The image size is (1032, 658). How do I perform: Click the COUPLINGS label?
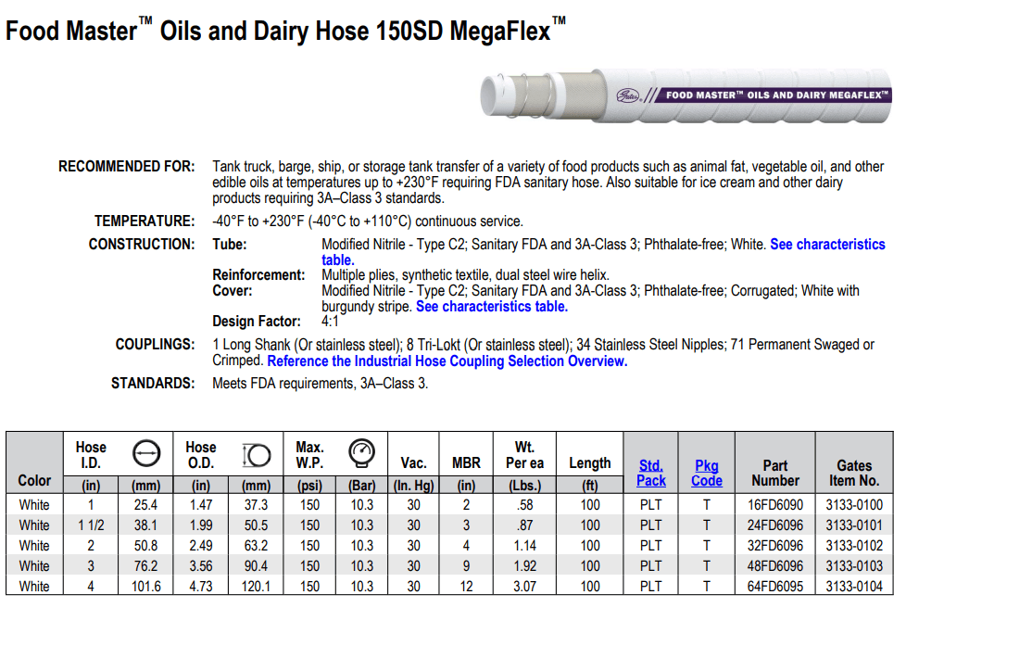click(x=155, y=344)
